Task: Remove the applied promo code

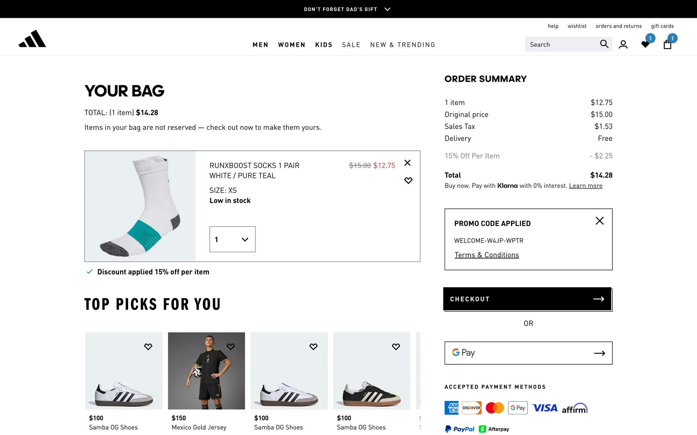Action: click(599, 221)
